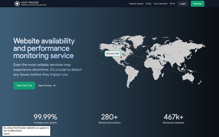
Task: Click the 'Increase your uptime' caption
Action: (45, 123)
